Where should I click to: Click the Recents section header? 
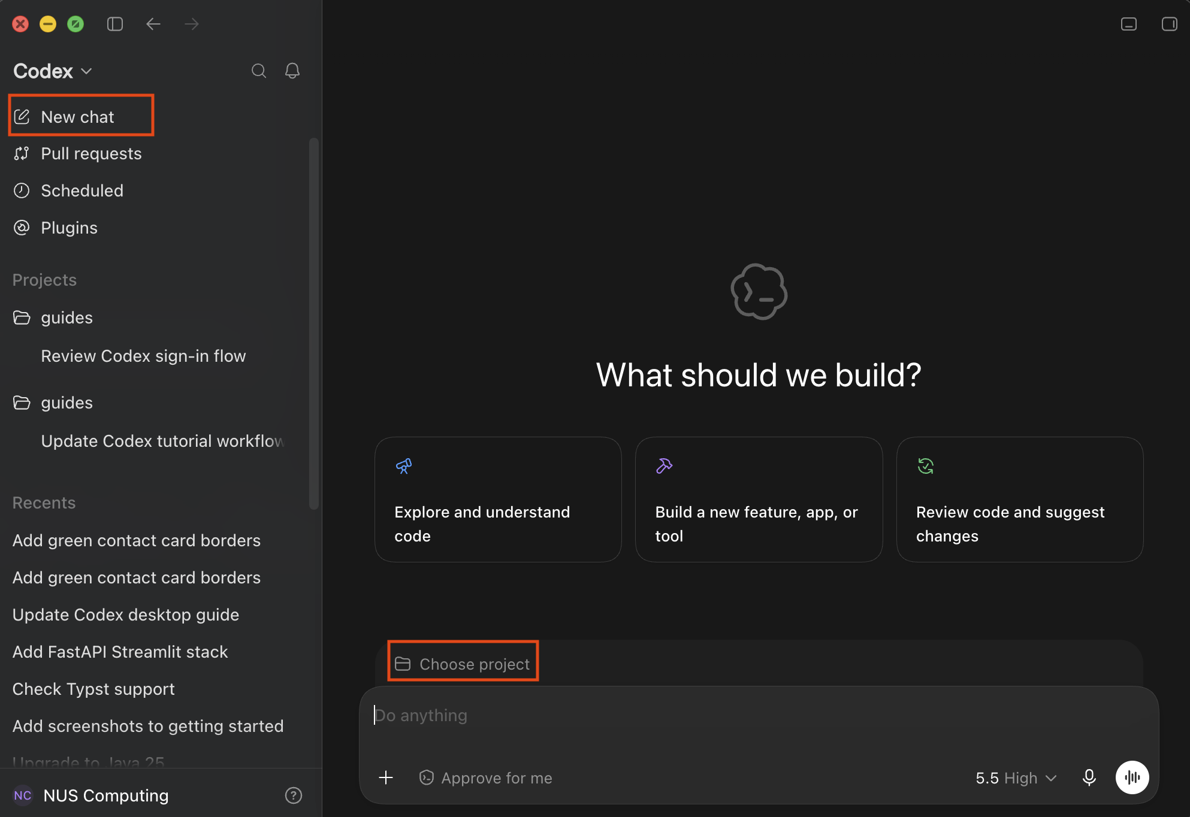point(44,503)
